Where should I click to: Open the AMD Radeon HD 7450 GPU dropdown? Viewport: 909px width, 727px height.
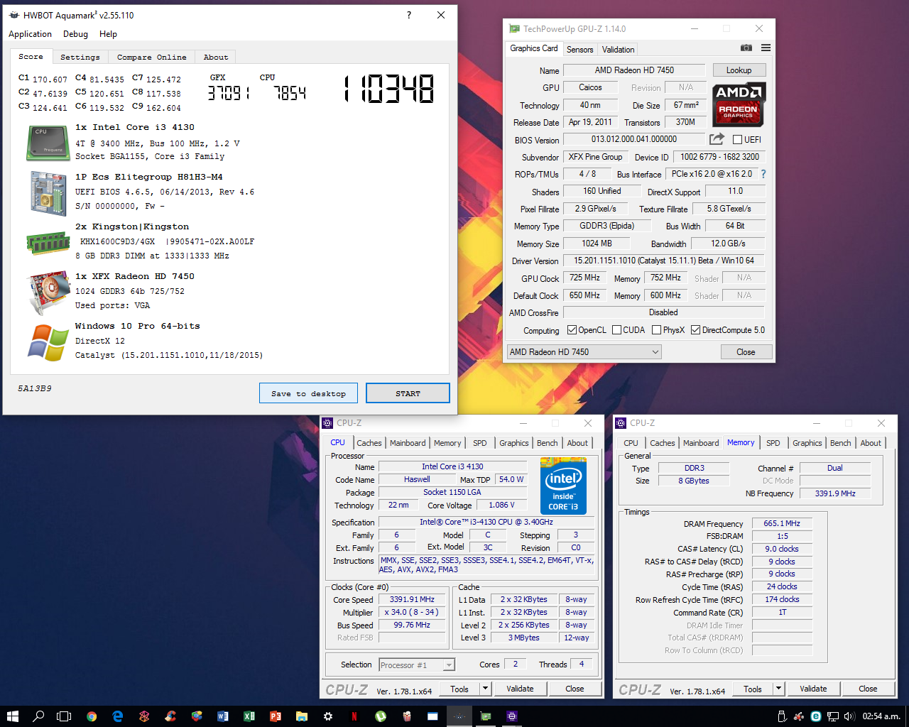(x=584, y=352)
